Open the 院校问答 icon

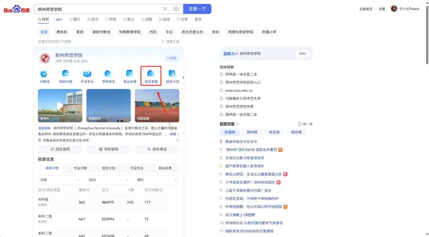(66, 77)
